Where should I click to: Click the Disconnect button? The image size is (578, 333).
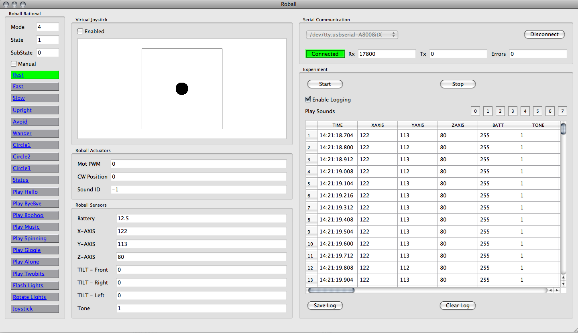(544, 35)
